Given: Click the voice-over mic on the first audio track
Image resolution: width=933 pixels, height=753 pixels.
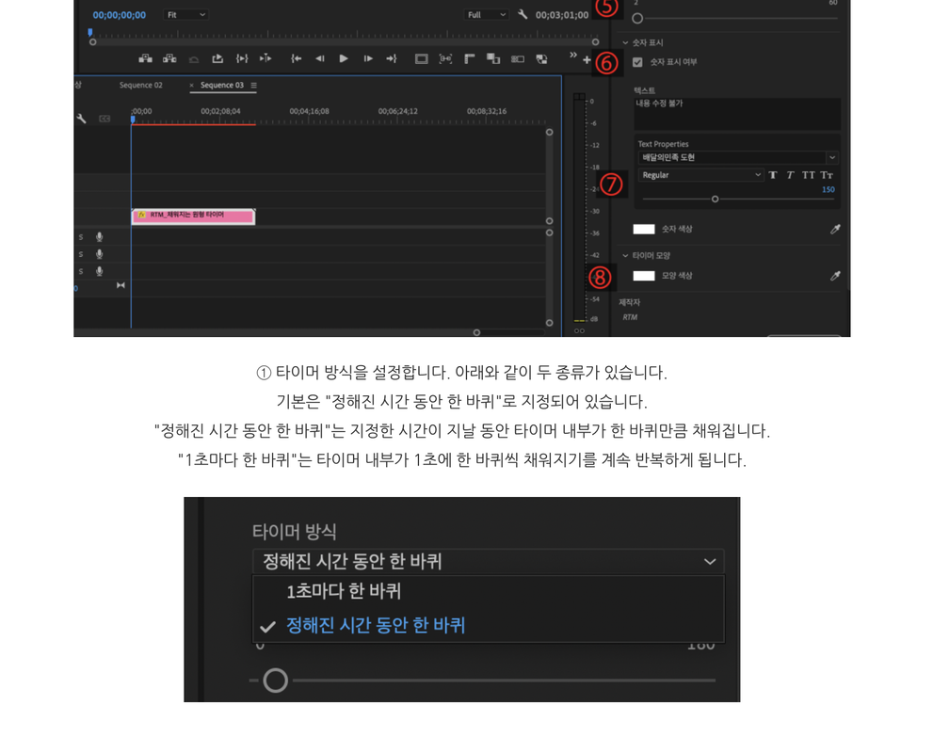Looking at the screenshot, I should pos(100,237).
